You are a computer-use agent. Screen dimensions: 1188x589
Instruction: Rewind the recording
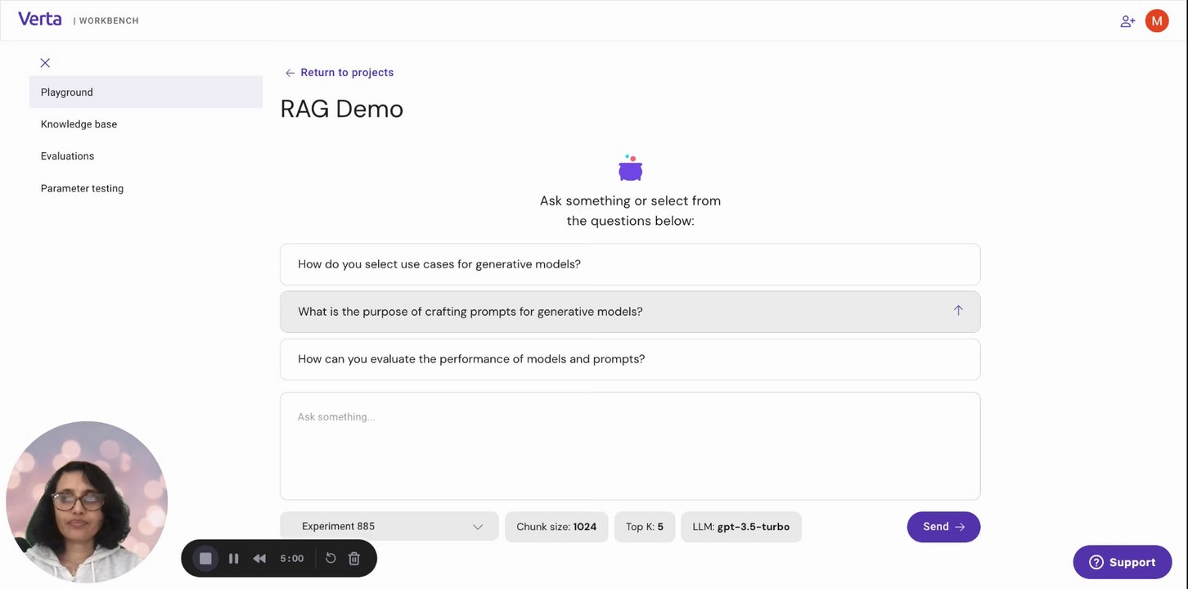pyautogui.click(x=259, y=559)
